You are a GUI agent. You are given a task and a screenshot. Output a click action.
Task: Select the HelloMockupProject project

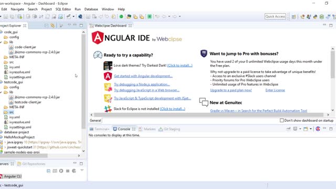19,137
